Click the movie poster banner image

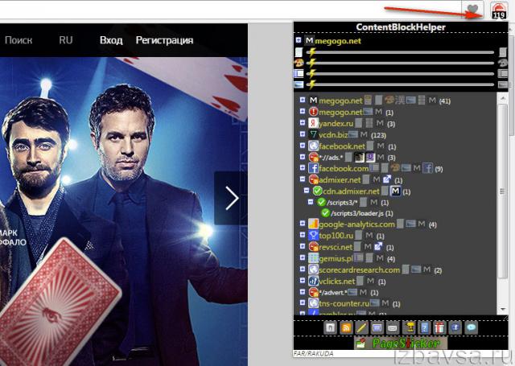pyautogui.click(x=124, y=212)
